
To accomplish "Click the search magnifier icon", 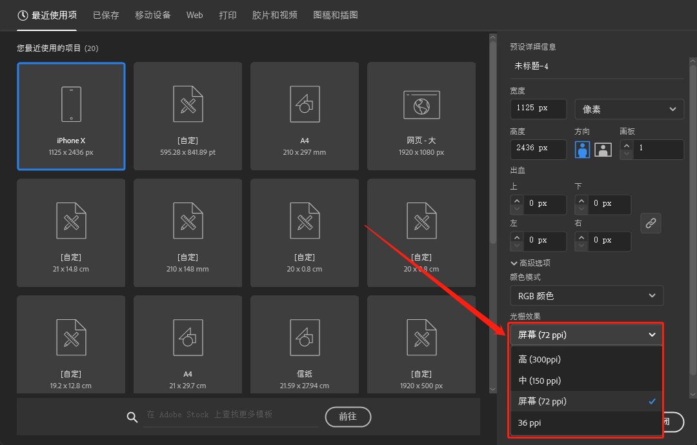I will click(132, 417).
